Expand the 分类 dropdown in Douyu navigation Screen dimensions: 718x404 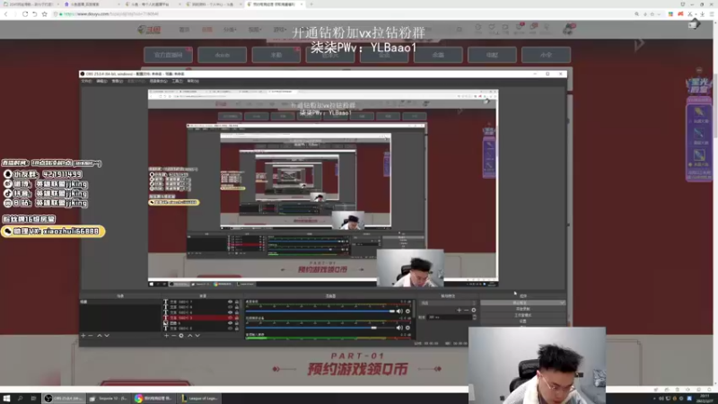point(230,30)
